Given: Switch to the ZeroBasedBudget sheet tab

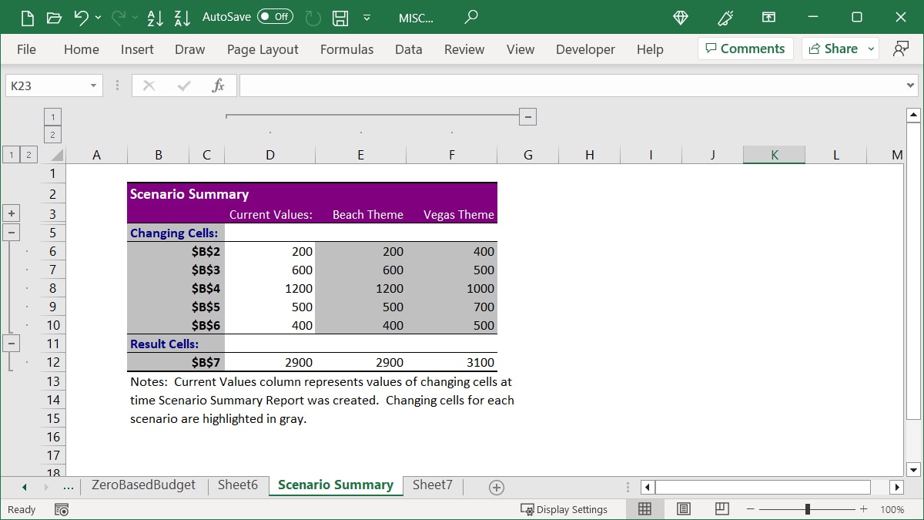Looking at the screenshot, I should [x=142, y=485].
